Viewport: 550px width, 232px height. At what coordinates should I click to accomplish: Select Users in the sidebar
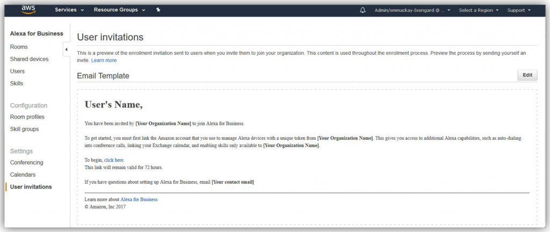click(17, 71)
